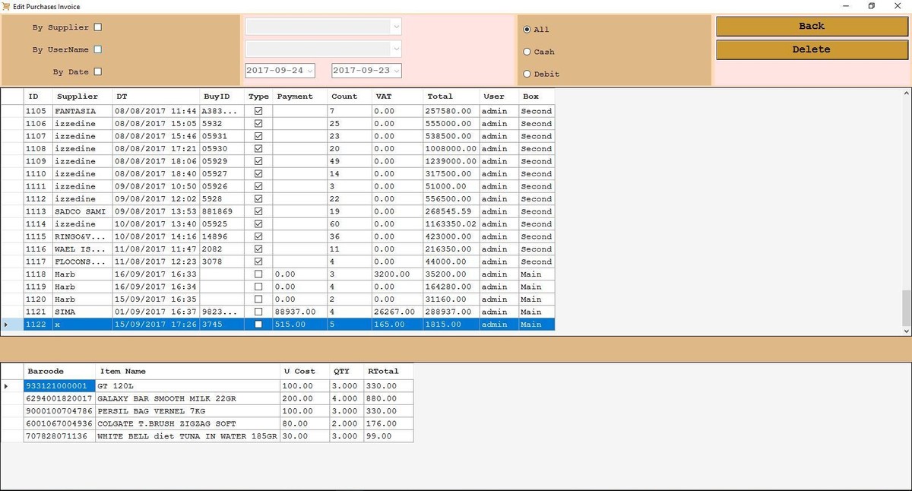Click the Total column header

tap(440, 97)
